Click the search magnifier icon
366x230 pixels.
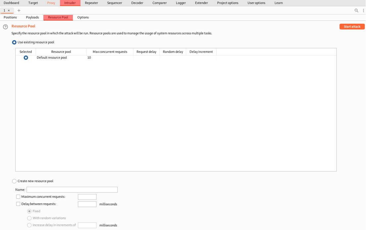click(356, 11)
